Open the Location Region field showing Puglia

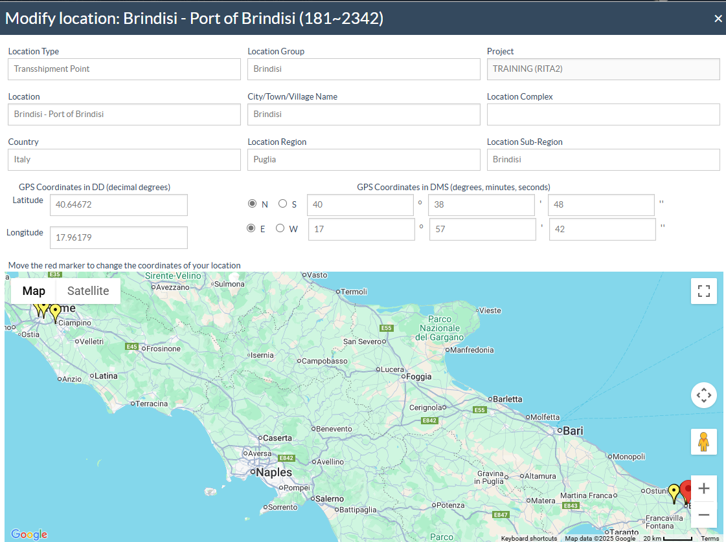(x=363, y=160)
